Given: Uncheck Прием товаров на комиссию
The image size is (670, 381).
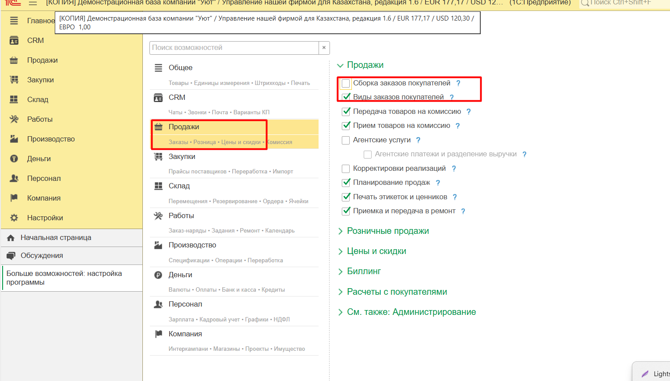Looking at the screenshot, I should [x=346, y=126].
